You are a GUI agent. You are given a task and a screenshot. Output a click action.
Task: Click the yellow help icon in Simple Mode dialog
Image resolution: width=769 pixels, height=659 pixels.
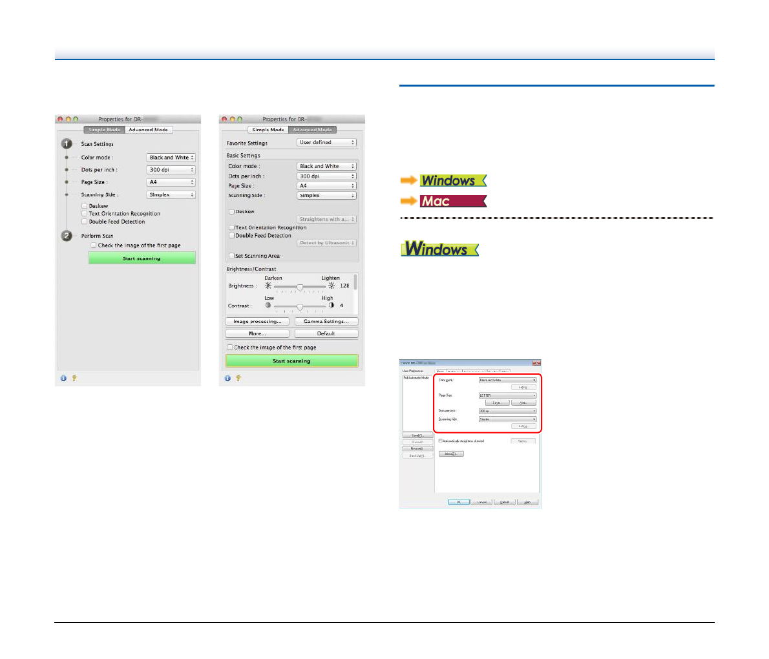pyautogui.click(x=74, y=379)
